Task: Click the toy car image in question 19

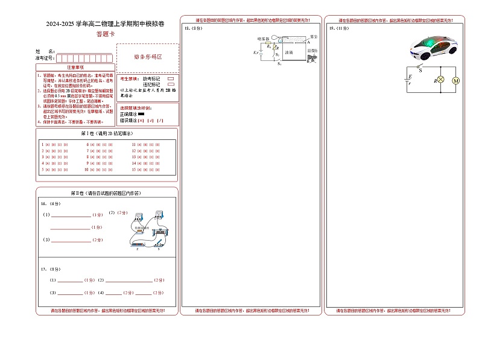Action: pos(433,46)
